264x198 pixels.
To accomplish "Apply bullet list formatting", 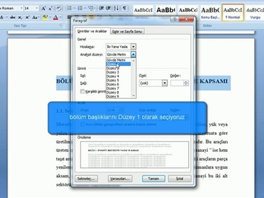I will click(x=69, y=8).
